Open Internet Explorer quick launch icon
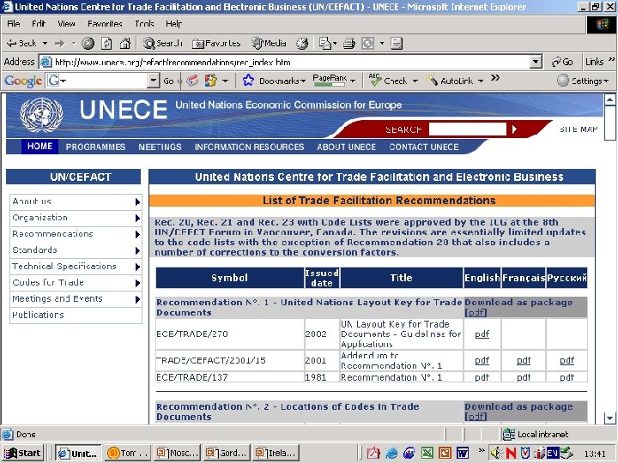 click(x=391, y=454)
